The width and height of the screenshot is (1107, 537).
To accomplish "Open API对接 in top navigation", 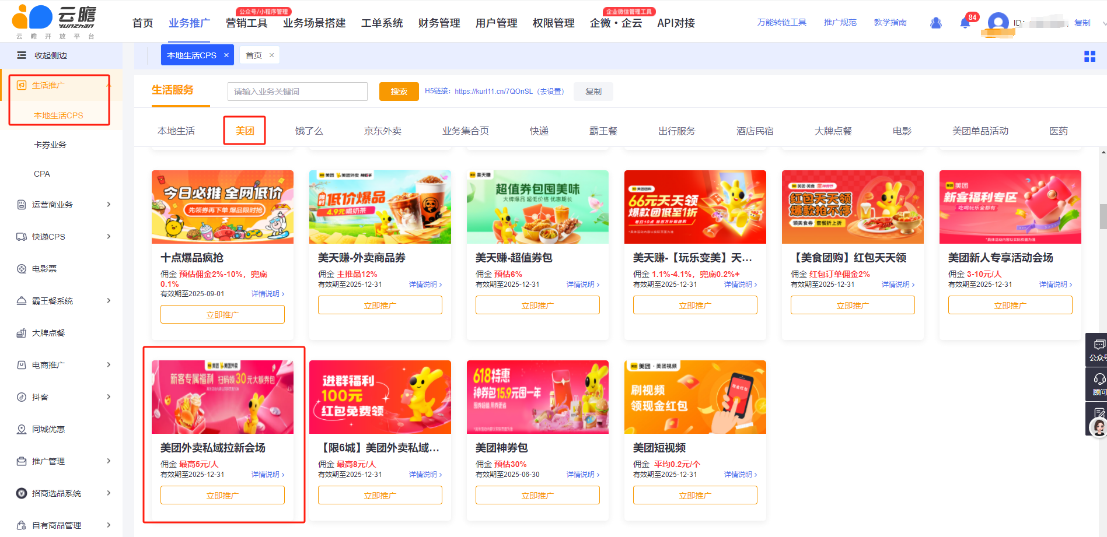I will [676, 23].
